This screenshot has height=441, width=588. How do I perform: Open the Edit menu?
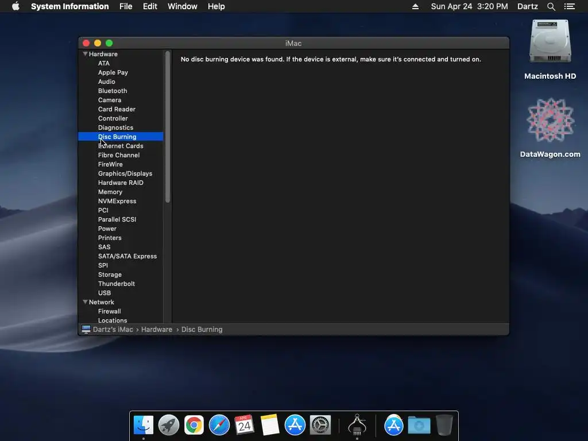click(x=150, y=6)
